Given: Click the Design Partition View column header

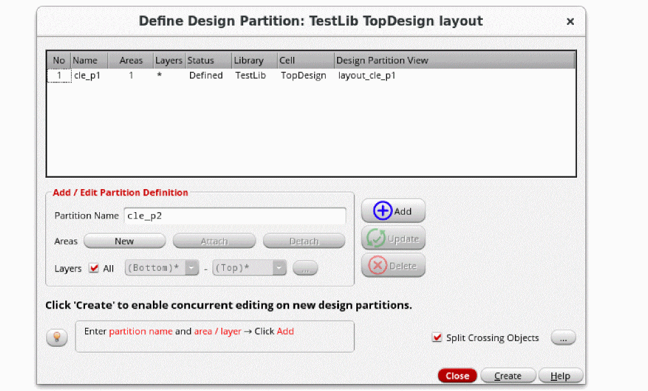Looking at the screenshot, I should click(382, 61).
